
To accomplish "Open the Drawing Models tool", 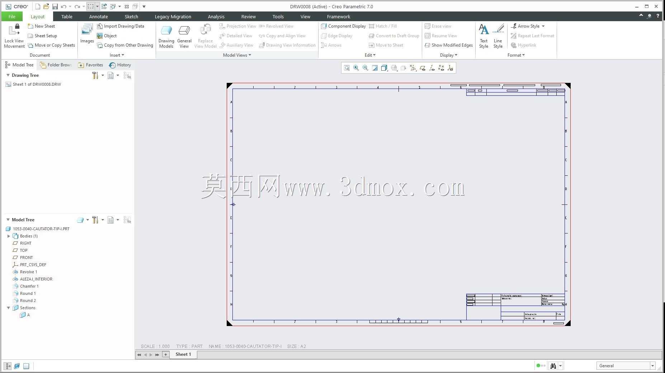I will pyautogui.click(x=166, y=37).
